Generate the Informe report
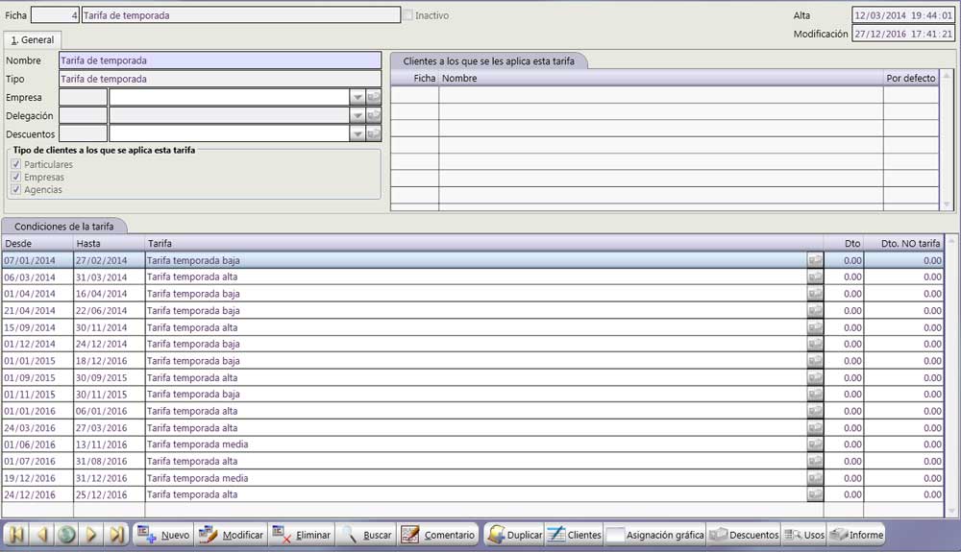Viewport: 961px width, 552px height. pyautogui.click(x=856, y=535)
